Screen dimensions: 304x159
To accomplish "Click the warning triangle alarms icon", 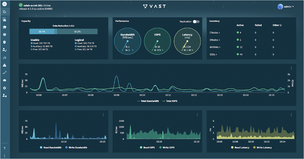I will pyautogui.click(x=4, y=65).
